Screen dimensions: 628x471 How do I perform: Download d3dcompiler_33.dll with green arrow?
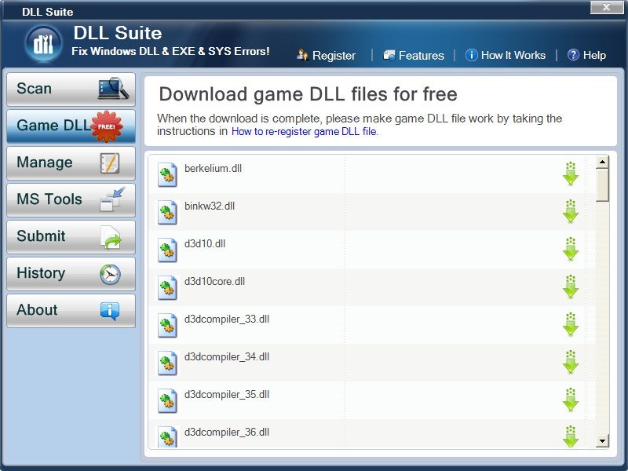click(571, 324)
